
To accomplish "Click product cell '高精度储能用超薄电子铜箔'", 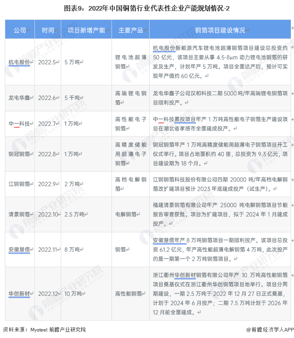I will tap(131, 154).
